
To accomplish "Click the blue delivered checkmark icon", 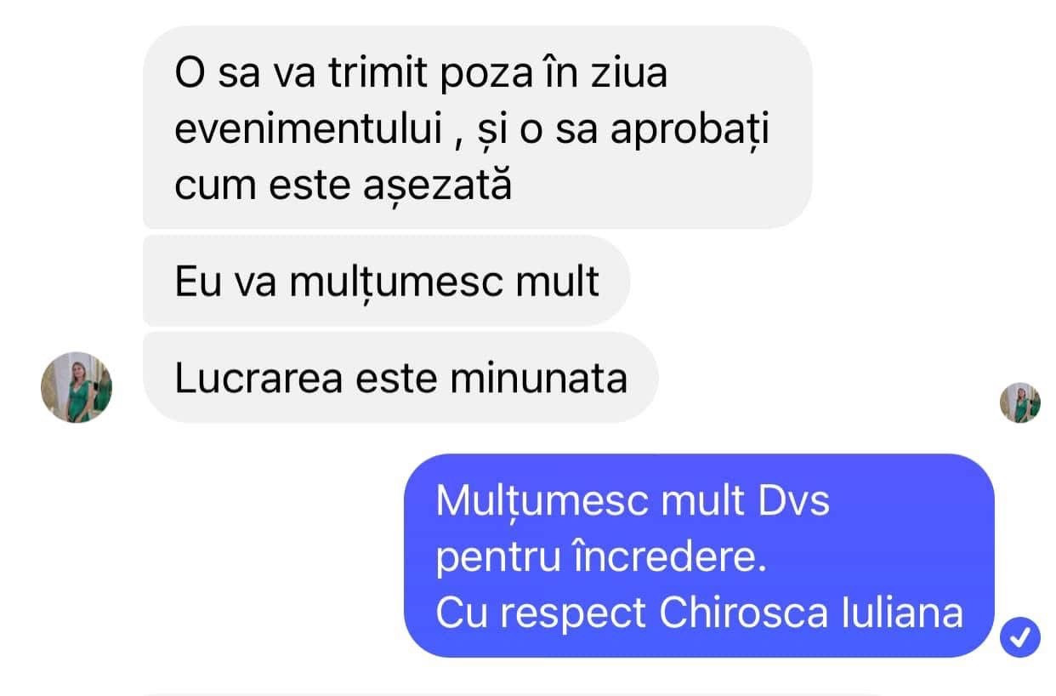I will click(x=1020, y=636).
